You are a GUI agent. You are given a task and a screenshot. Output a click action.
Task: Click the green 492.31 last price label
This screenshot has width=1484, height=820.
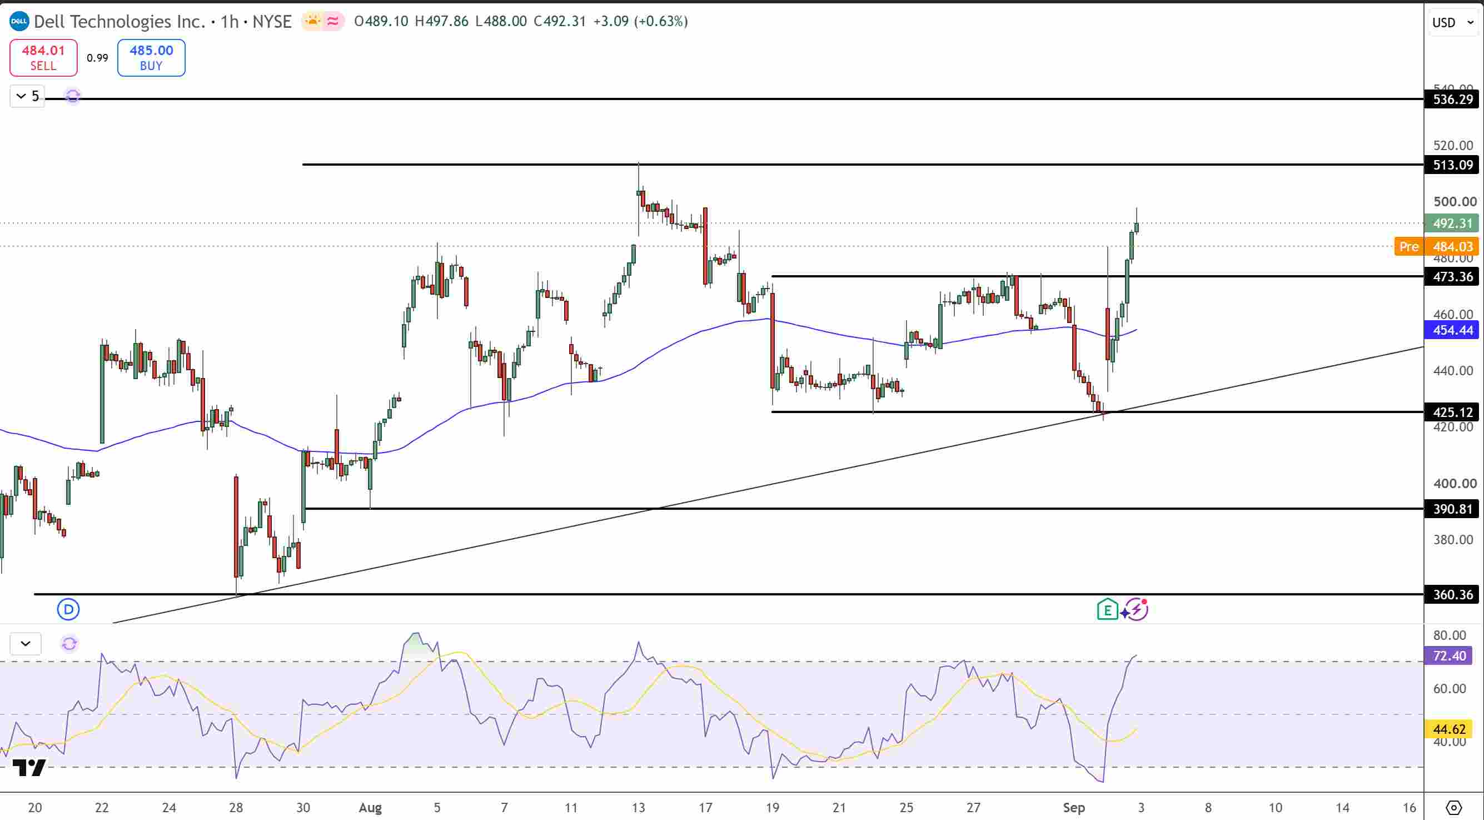[1452, 223]
